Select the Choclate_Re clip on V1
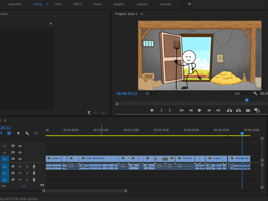 point(239,159)
